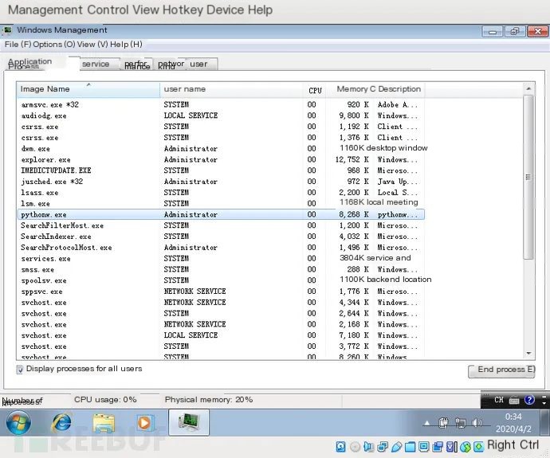Click the VirtualBox mouse integration status icon

tap(466, 446)
